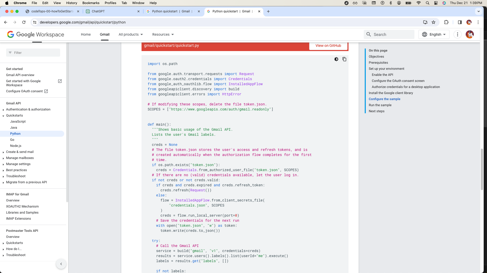Image resolution: width=487 pixels, height=273 pixels.
Task: Open Google Workspace logo home
Action: click(36, 34)
